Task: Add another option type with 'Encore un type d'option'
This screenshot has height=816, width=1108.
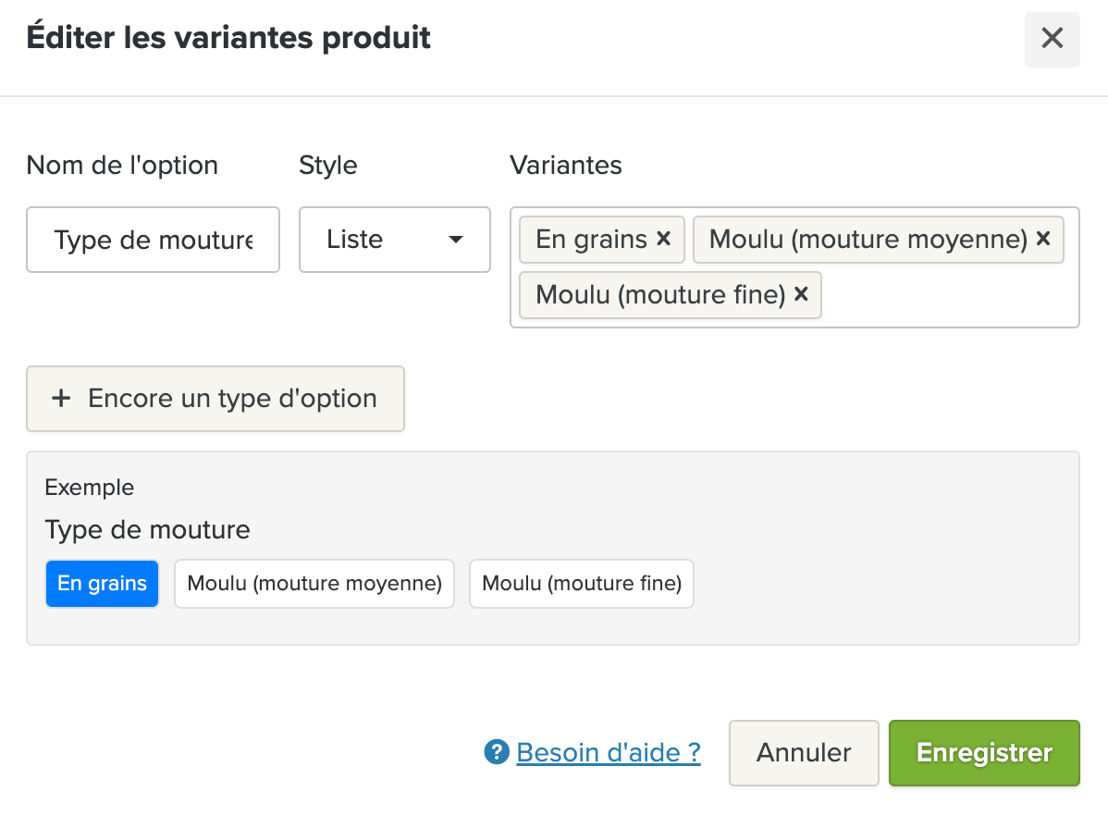Action: tap(215, 399)
